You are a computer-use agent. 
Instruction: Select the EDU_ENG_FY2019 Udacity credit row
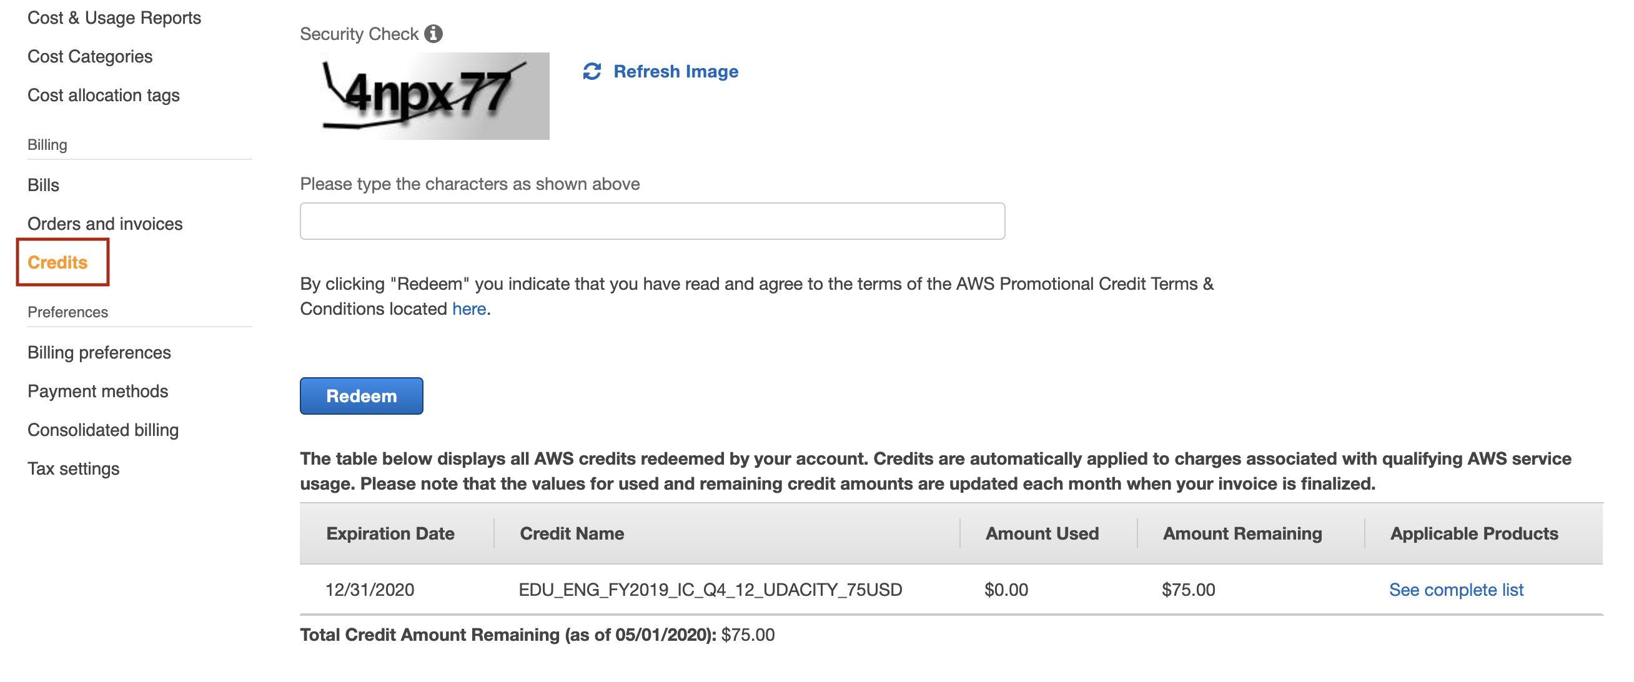[709, 590]
